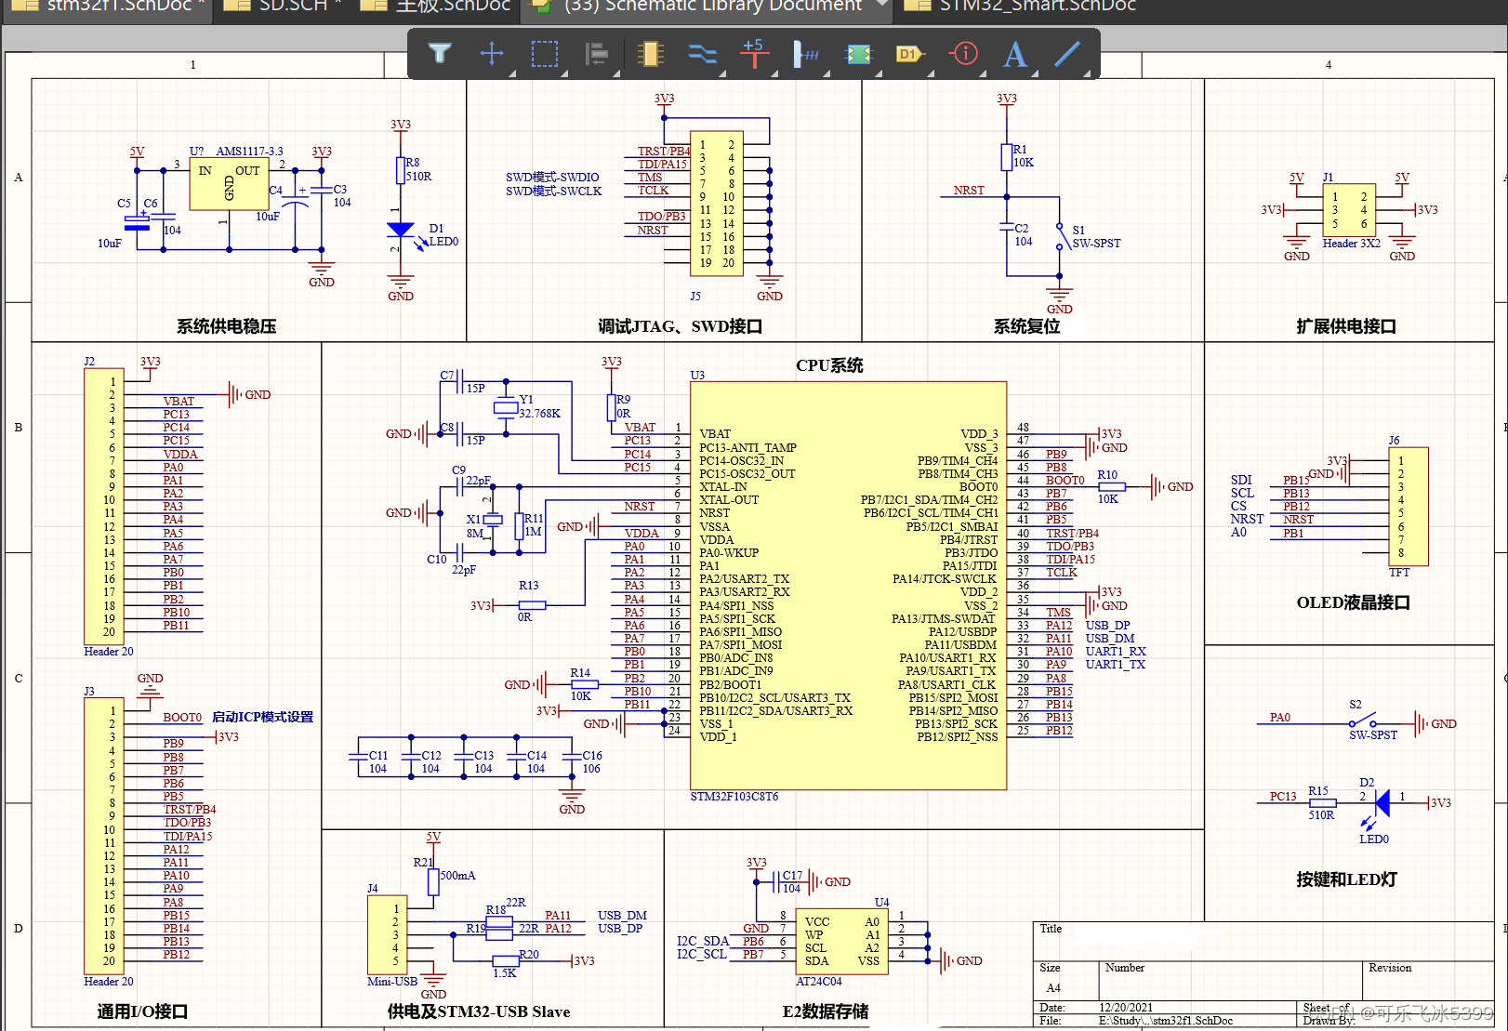The width and height of the screenshot is (1508, 1031).
Task: Click the align objects tool
Action: tap(597, 54)
